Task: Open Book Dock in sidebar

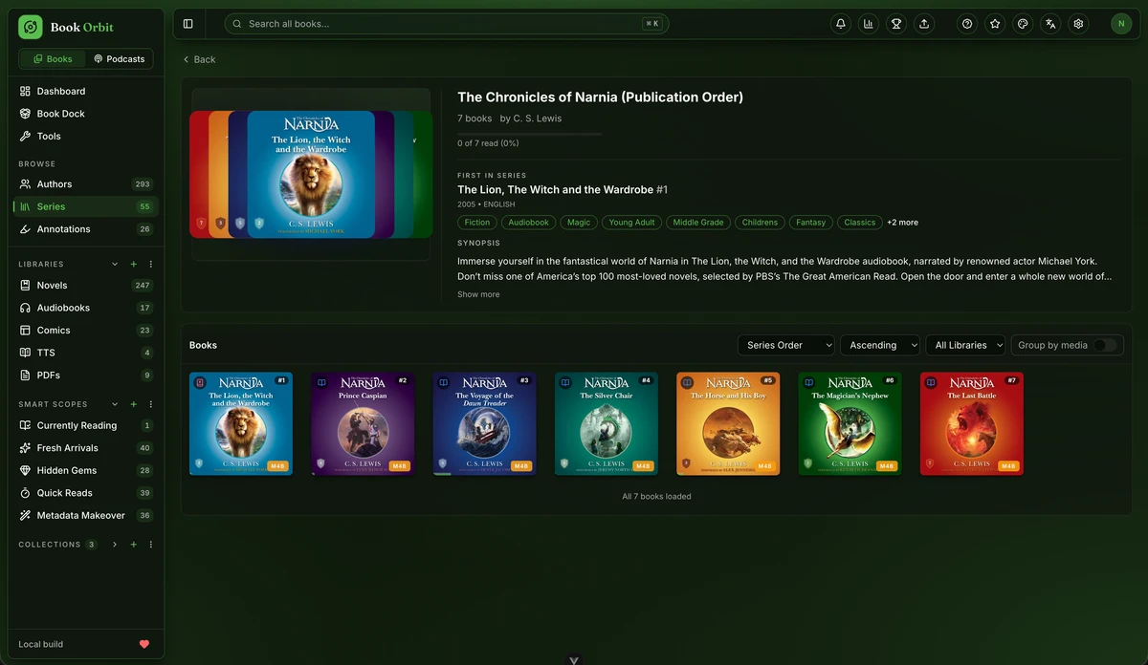Action: point(85,114)
